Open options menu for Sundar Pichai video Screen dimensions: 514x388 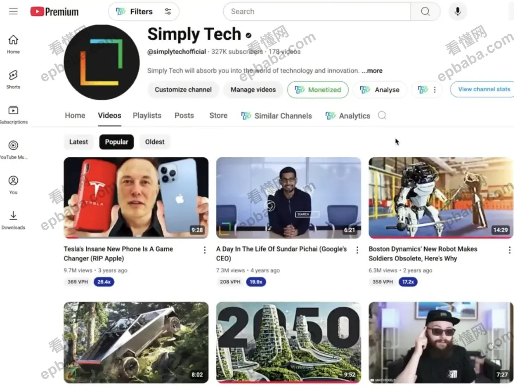pos(357,250)
